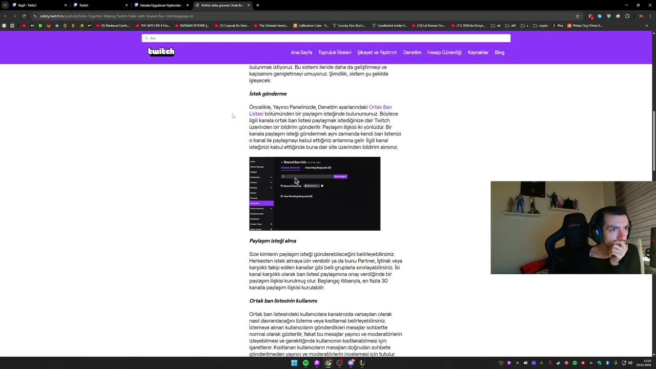Screen dimensions: 656x369
Task: Open Chrome from the taskbar
Action: tap(328, 363)
